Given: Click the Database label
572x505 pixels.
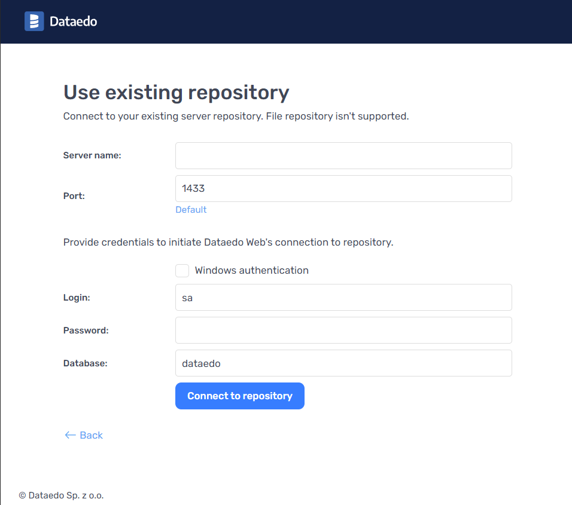Looking at the screenshot, I should (x=85, y=363).
